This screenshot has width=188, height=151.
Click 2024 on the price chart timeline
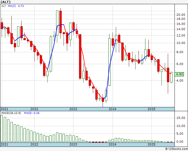tap(113, 109)
